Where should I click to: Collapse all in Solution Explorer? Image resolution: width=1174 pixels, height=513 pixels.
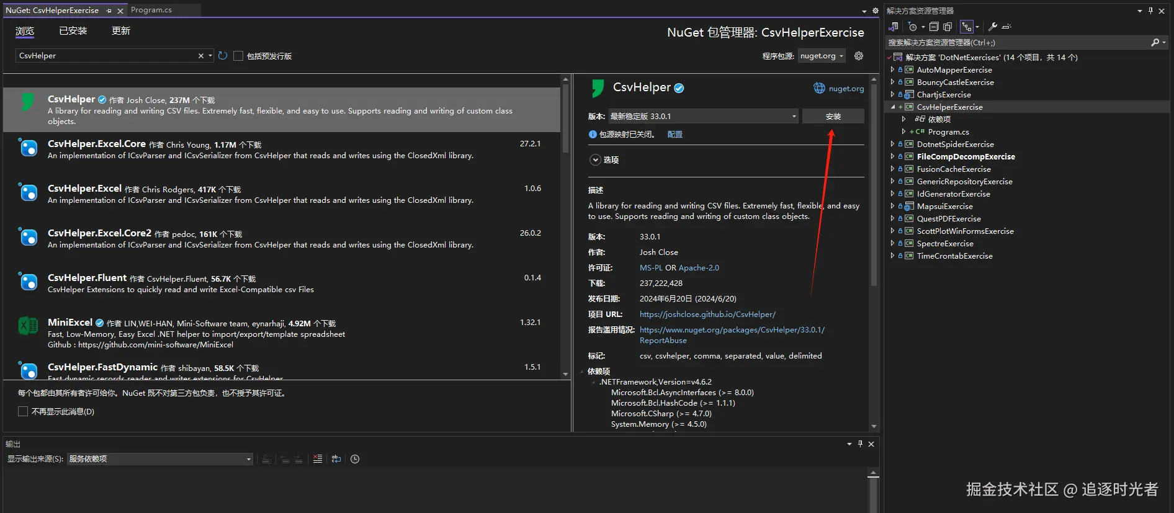point(934,27)
